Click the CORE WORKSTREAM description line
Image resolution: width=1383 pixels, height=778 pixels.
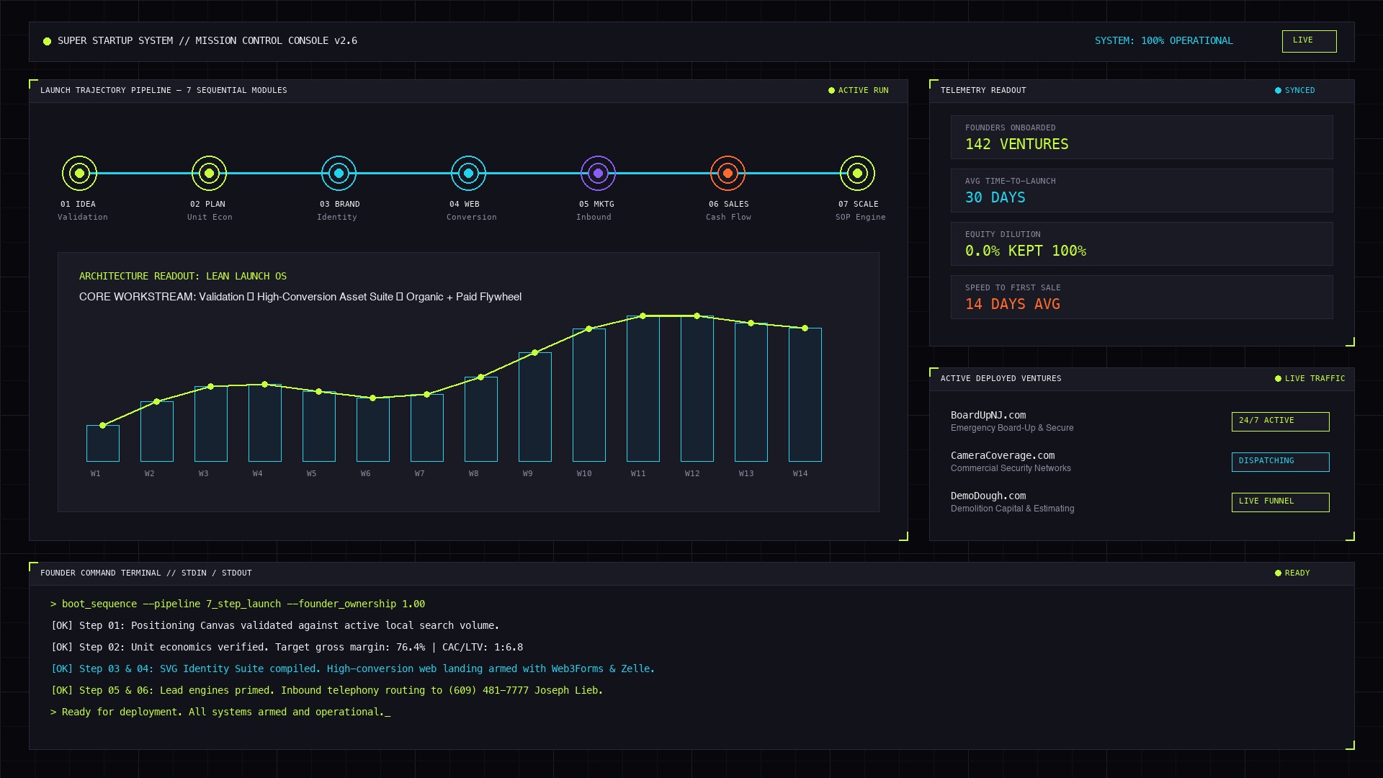300,297
